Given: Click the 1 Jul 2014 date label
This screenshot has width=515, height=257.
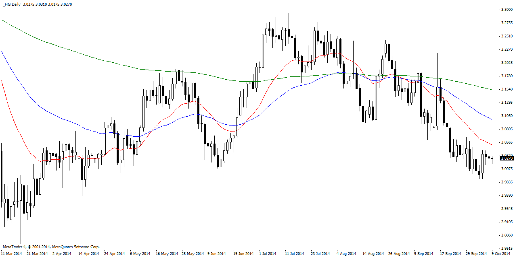Looking at the screenshot, I should [x=268, y=254].
